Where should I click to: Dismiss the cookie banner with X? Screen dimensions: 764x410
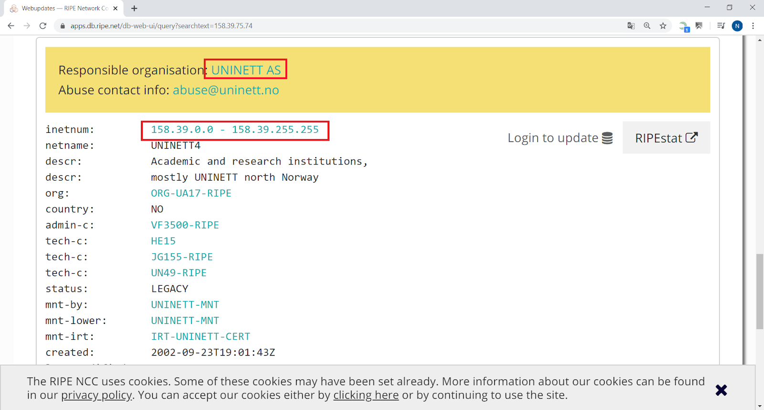721,390
